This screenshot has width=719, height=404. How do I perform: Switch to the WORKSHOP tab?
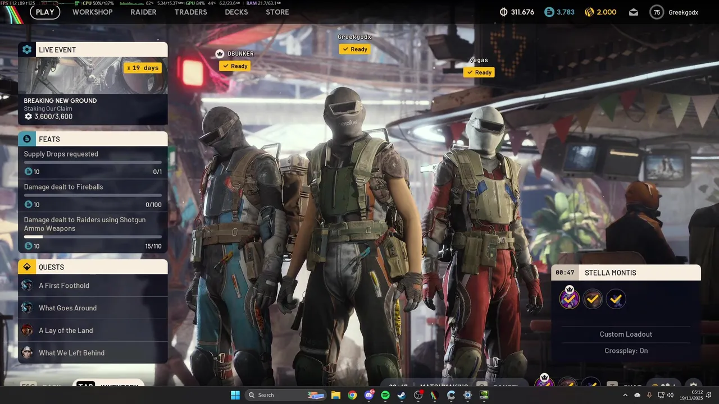93,12
